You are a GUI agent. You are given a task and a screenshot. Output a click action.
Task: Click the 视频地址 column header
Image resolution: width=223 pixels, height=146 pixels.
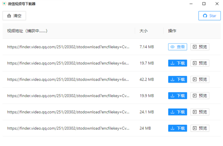[27, 31]
